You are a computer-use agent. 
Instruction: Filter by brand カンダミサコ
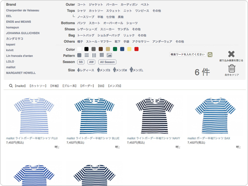14,39
